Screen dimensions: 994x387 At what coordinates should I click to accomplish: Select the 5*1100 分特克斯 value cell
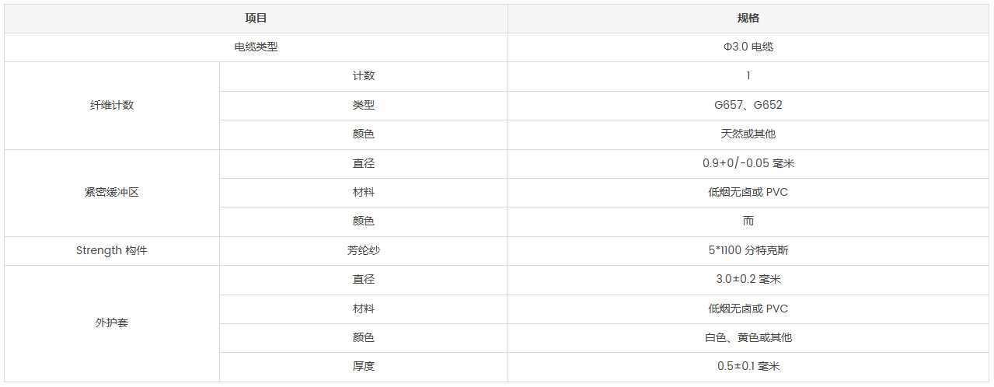click(x=748, y=250)
